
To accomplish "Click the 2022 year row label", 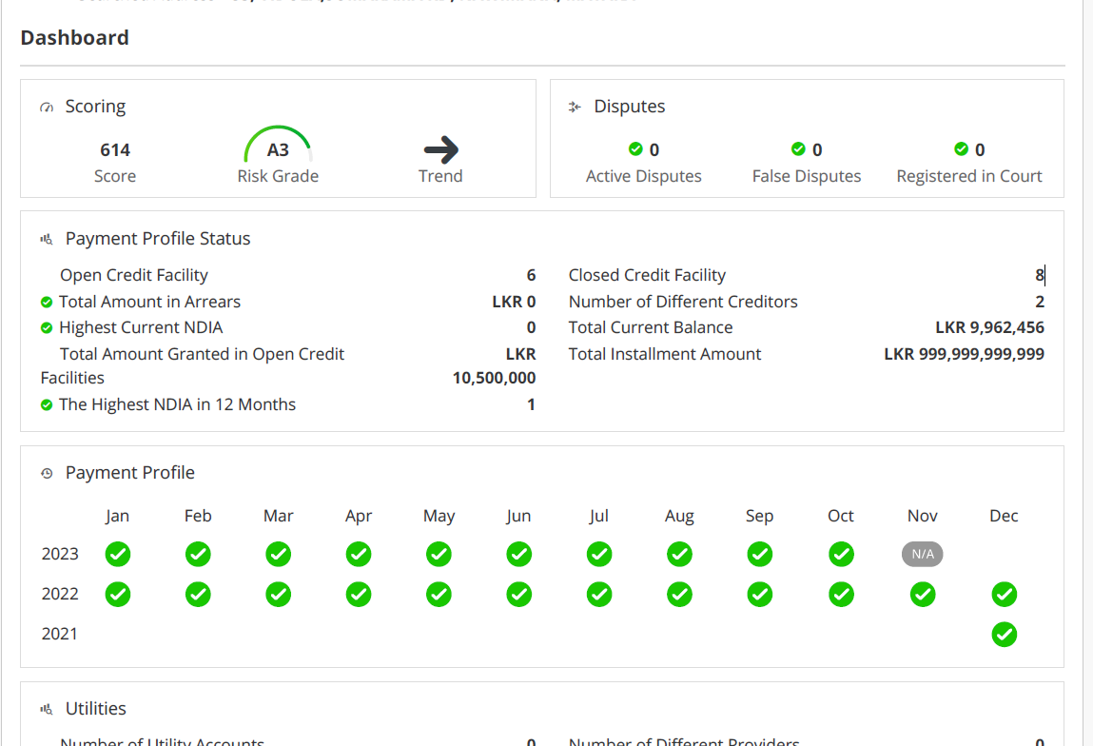I will [60, 594].
